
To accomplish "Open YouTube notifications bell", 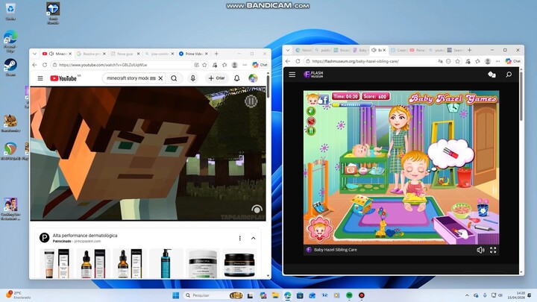I will (237, 78).
